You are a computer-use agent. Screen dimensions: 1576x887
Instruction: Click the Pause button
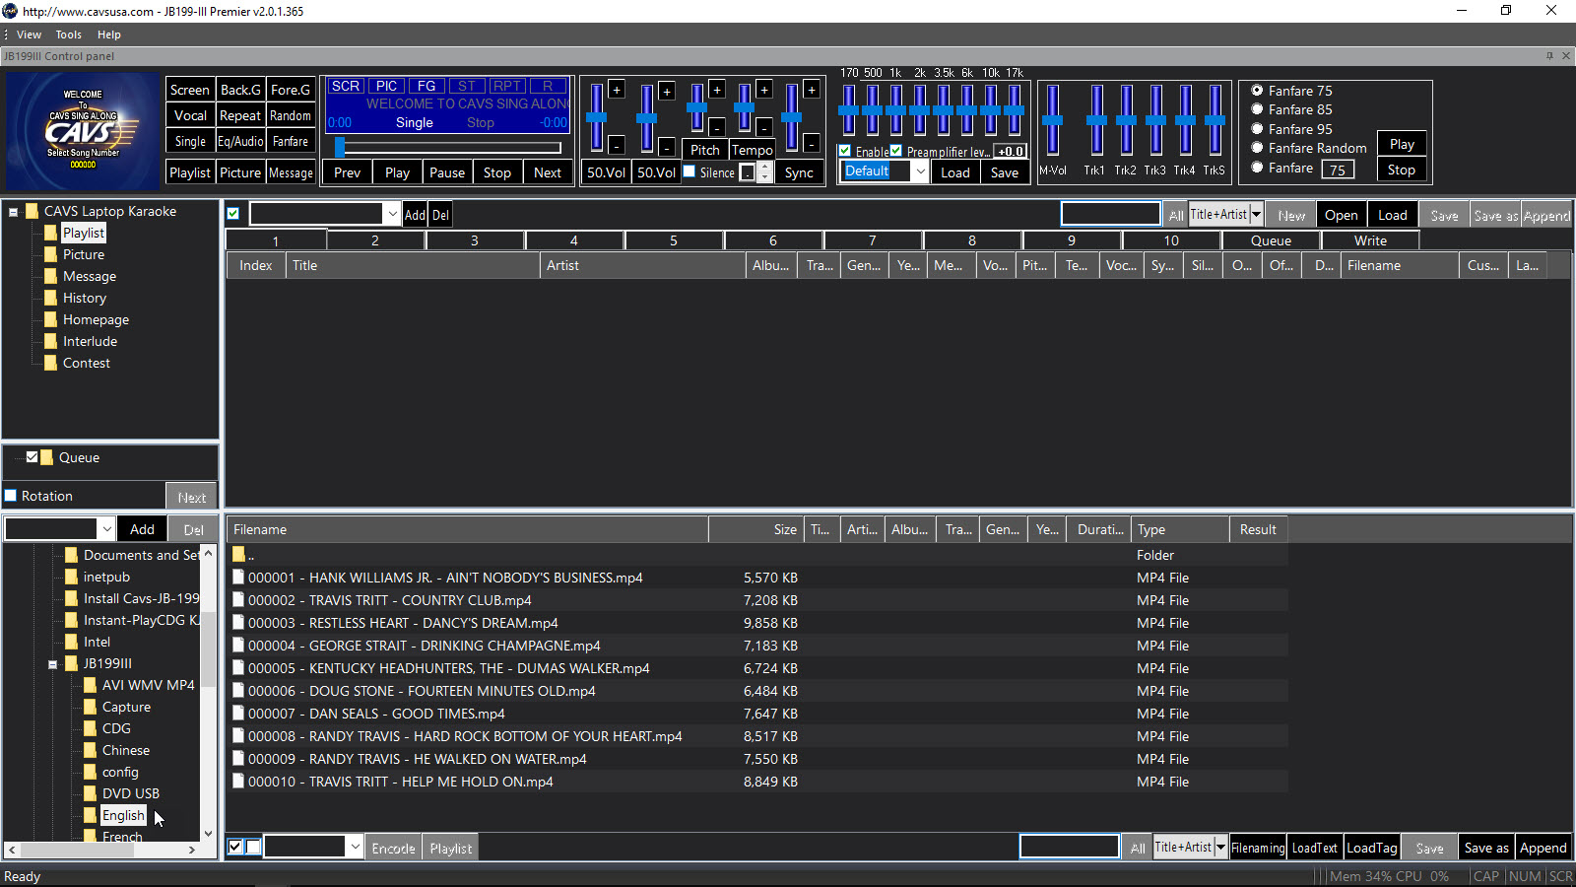pos(447,172)
